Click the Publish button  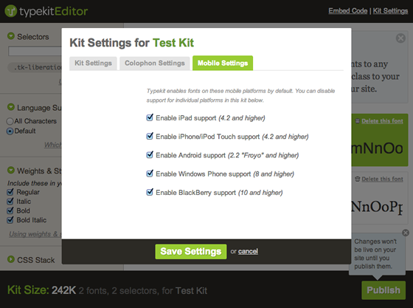(x=383, y=290)
